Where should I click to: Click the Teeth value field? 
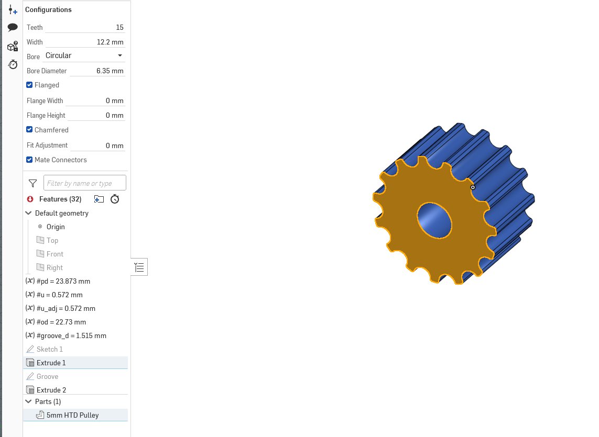click(85, 28)
